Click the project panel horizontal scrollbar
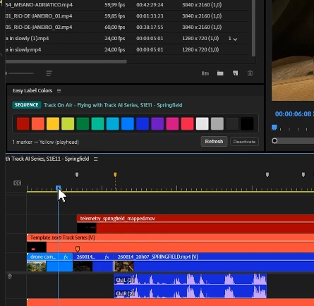314x306 pixels. click(x=66, y=61)
